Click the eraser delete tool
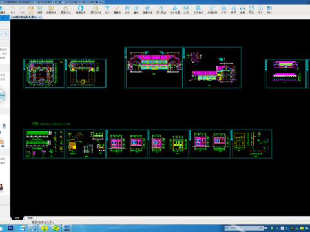Screen dimensions: 310x232 (x=136, y=10)
